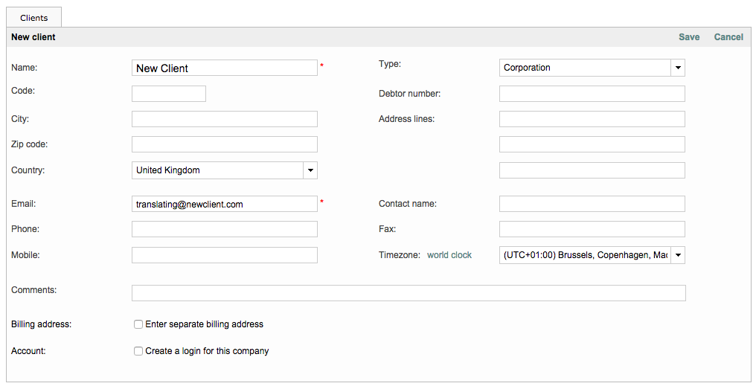Screen dimensions: 756x389
Task: Check Create a login for this company
Action: 138,351
